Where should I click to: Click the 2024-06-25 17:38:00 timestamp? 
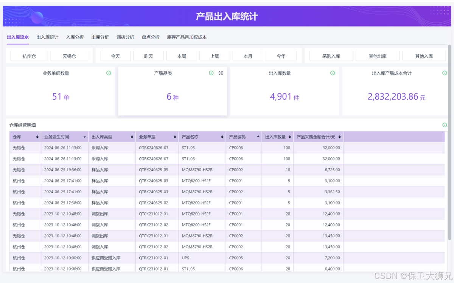[63, 203]
